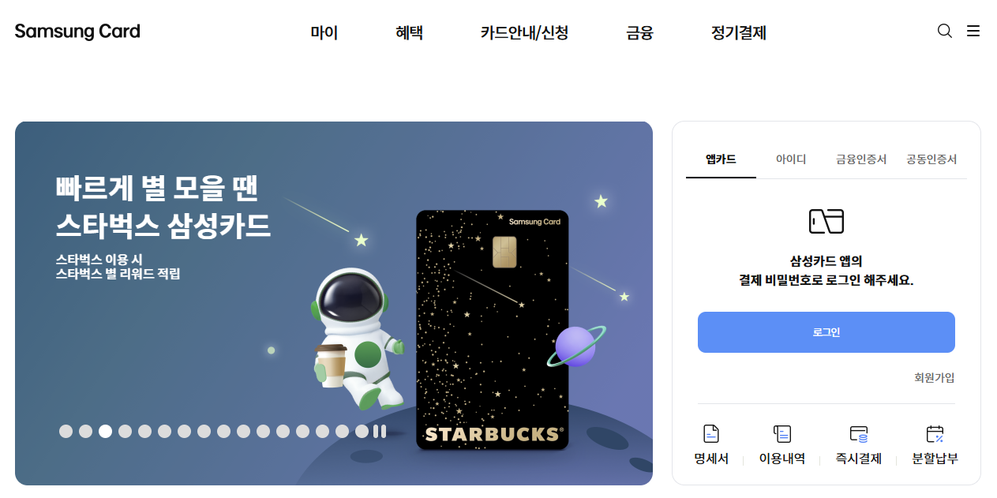
Task: Switch to the 금융인증서 login tab
Action: (x=861, y=159)
